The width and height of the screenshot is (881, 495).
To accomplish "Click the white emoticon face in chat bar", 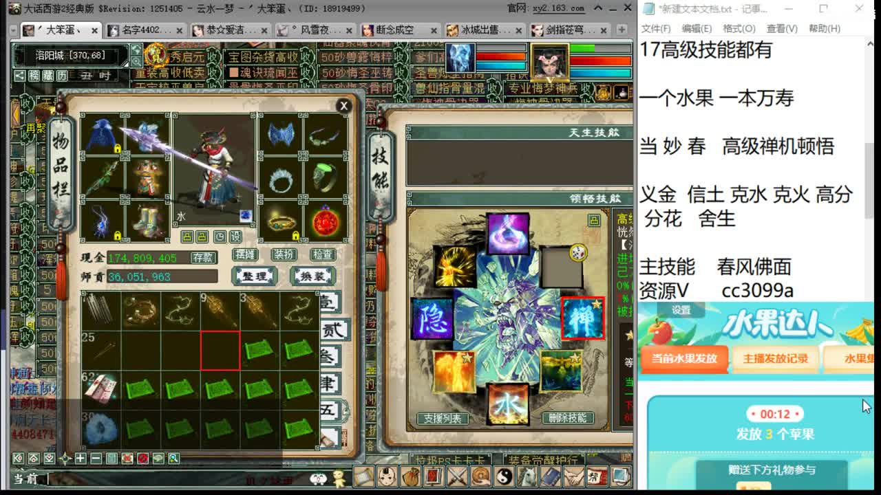I will coord(318,478).
